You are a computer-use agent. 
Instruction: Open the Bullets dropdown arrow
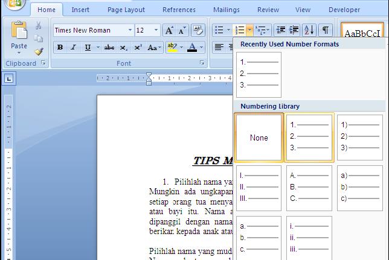(228, 30)
